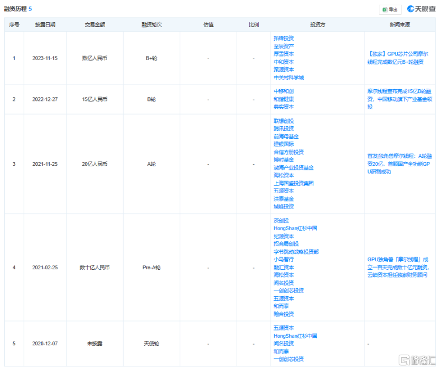The width and height of the screenshot is (439, 369).
Task: Open 海松资本 in the A轮 row
Action: coord(284,175)
